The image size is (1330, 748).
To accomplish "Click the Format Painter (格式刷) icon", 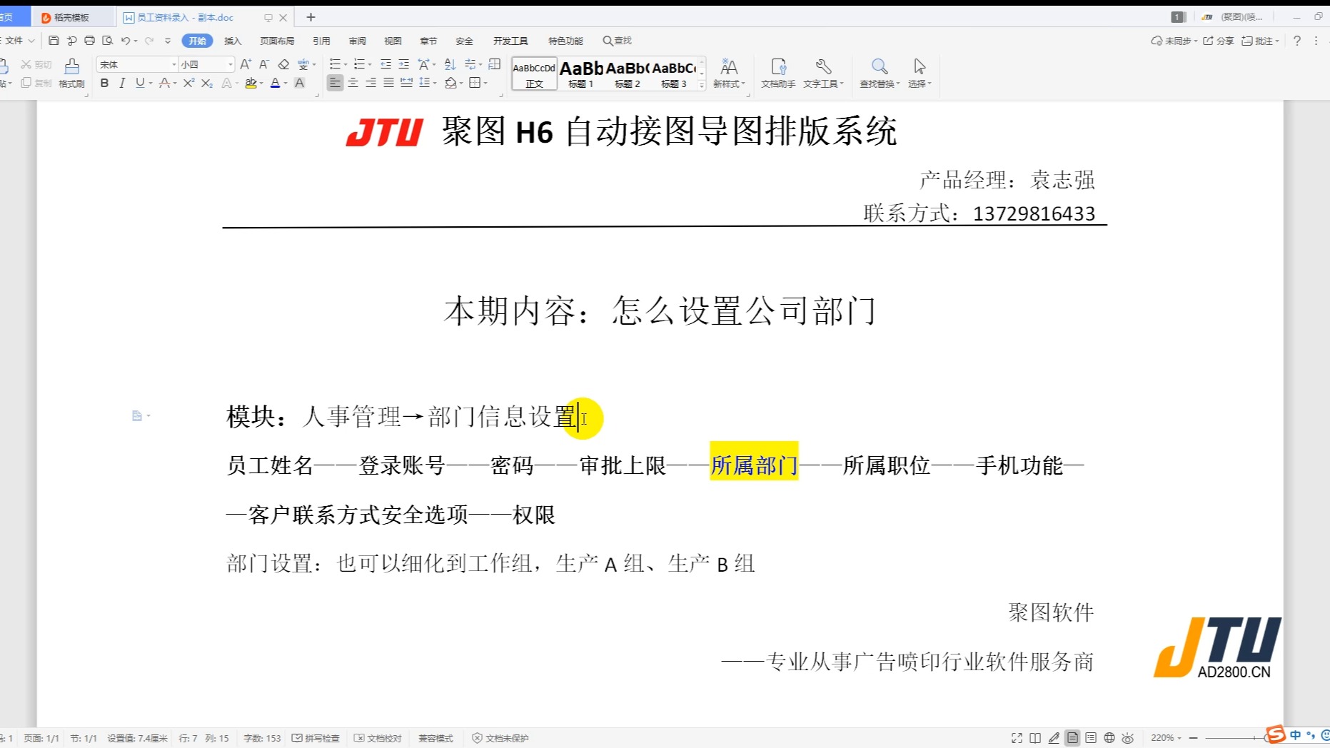I will [x=71, y=74].
